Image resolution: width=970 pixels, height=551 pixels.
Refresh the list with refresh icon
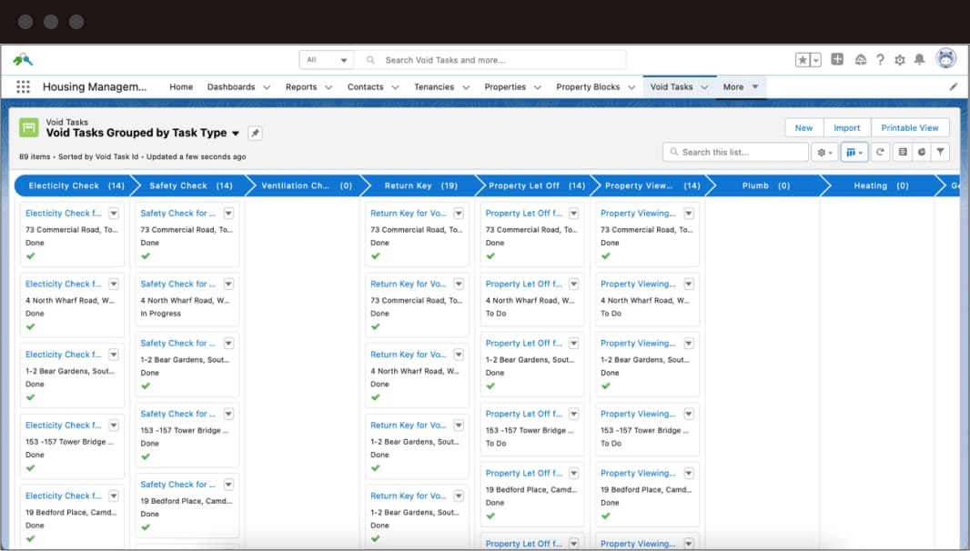(880, 152)
